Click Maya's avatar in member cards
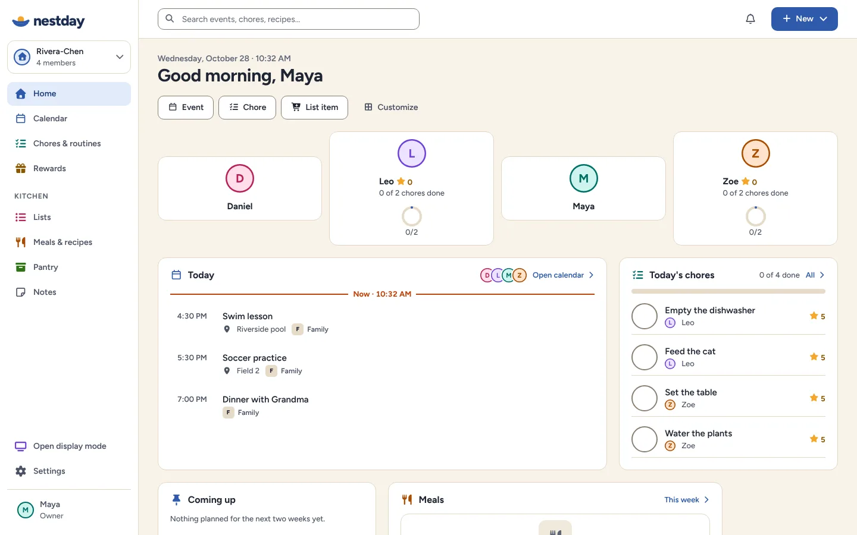Screen dimensions: 857x535 point(584,178)
